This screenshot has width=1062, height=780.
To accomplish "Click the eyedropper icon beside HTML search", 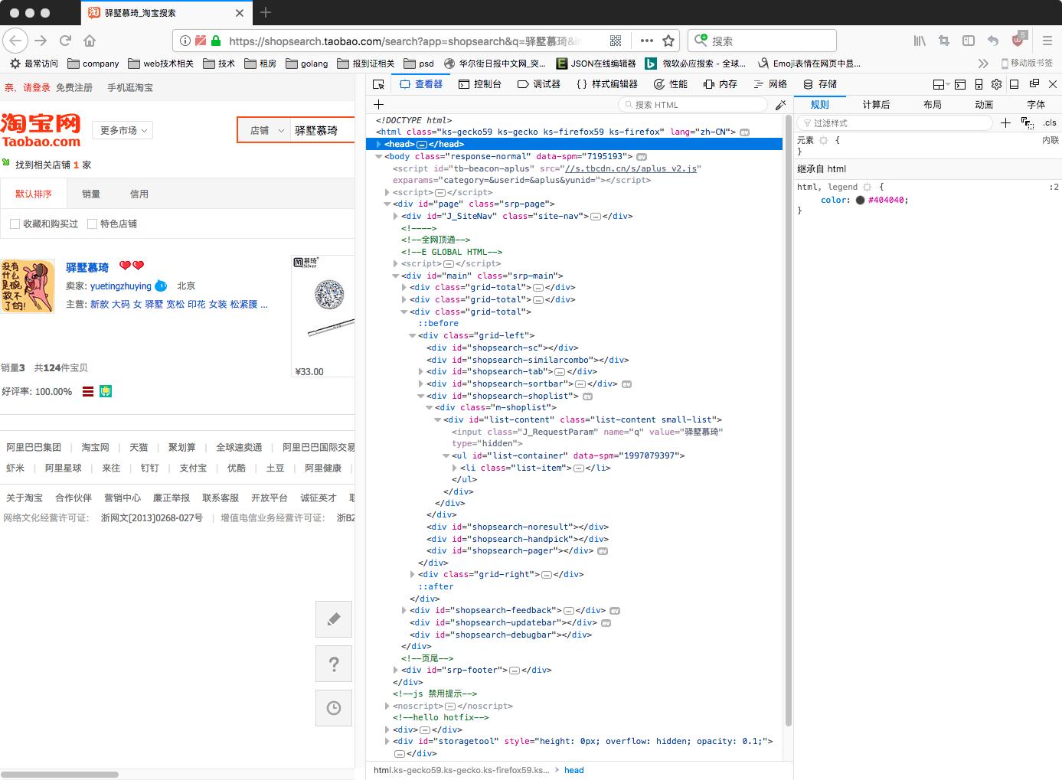I will 780,105.
